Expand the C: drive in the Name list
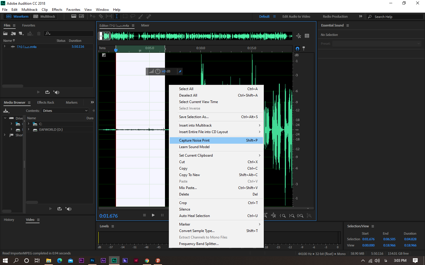This screenshot has width=425, height=265. tap(29, 124)
